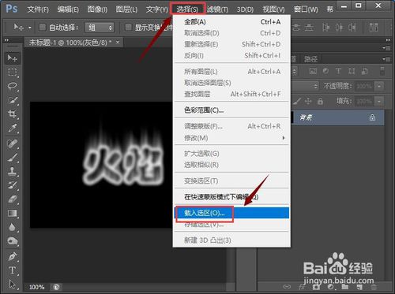
Task: Filter layers by adjustment layer icon
Action: [325, 71]
